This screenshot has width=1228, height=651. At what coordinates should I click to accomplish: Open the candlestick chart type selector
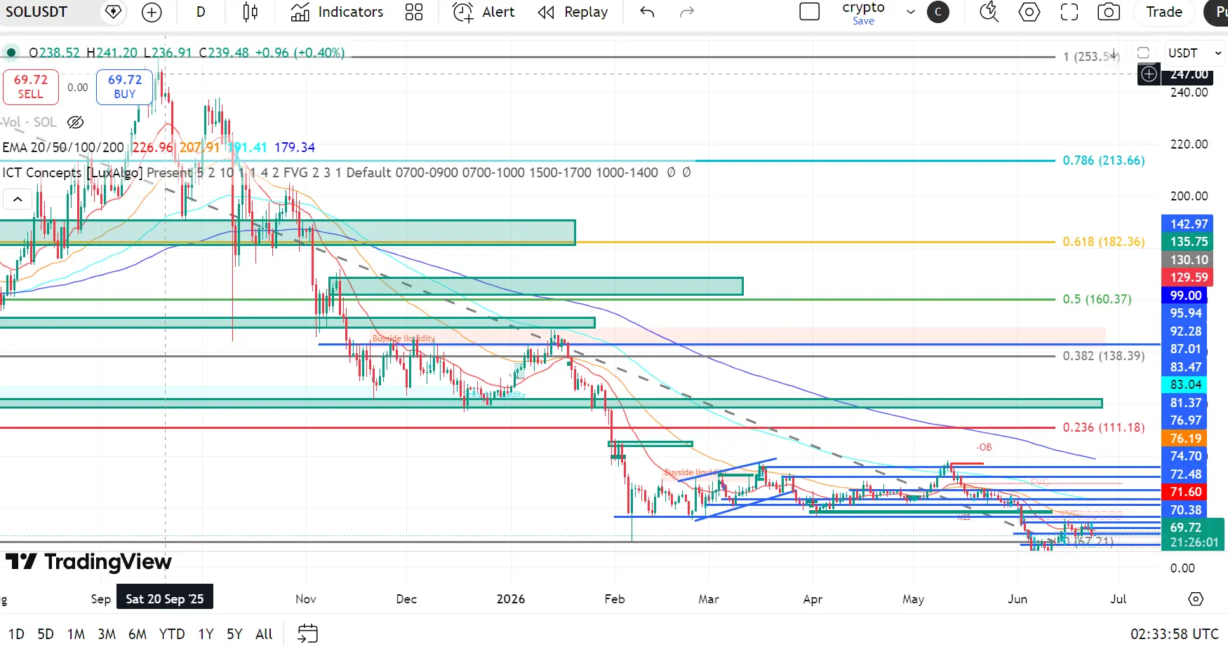250,12
